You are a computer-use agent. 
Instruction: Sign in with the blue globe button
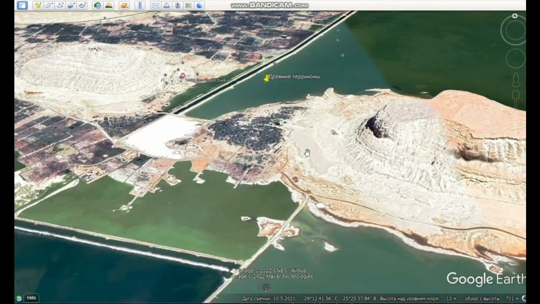coord(199,5)
